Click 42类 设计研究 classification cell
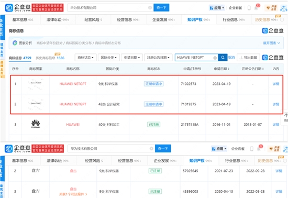The width and height of the screenshot is (288, 198). tap(109, 104)
